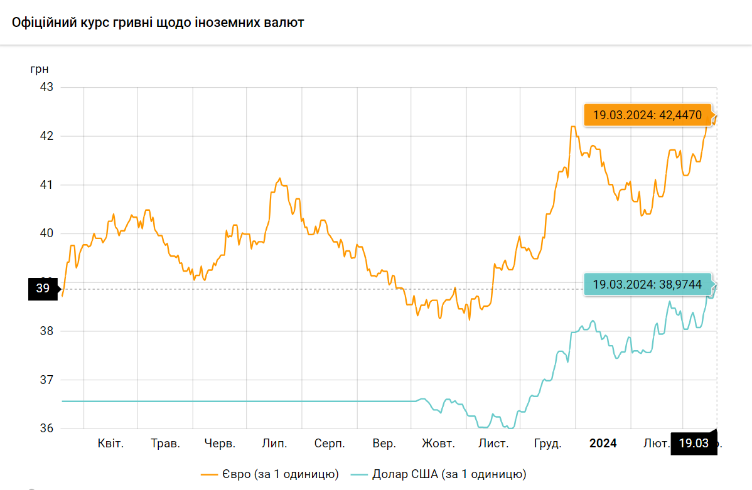The height and width of the screenshot is (490, 752).
Task: Click the Серп. month label
Action: coord(330,444)
